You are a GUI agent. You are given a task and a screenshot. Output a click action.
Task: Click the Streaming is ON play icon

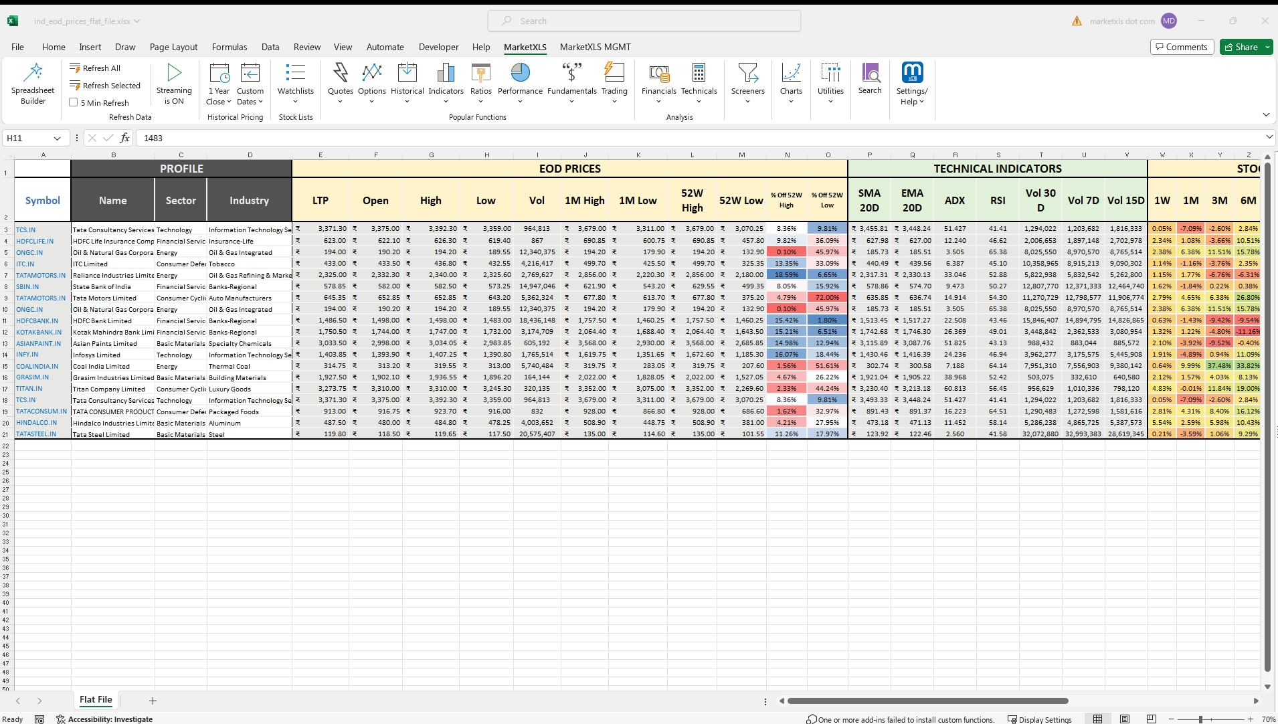174,73
